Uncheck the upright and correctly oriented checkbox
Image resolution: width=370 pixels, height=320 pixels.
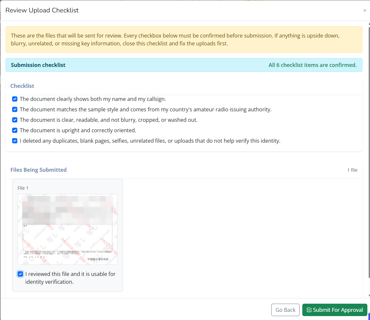[x=15, y=130]
